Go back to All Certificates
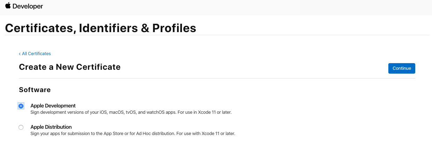Viewport: 432px width, 142px height. point(36,54)
